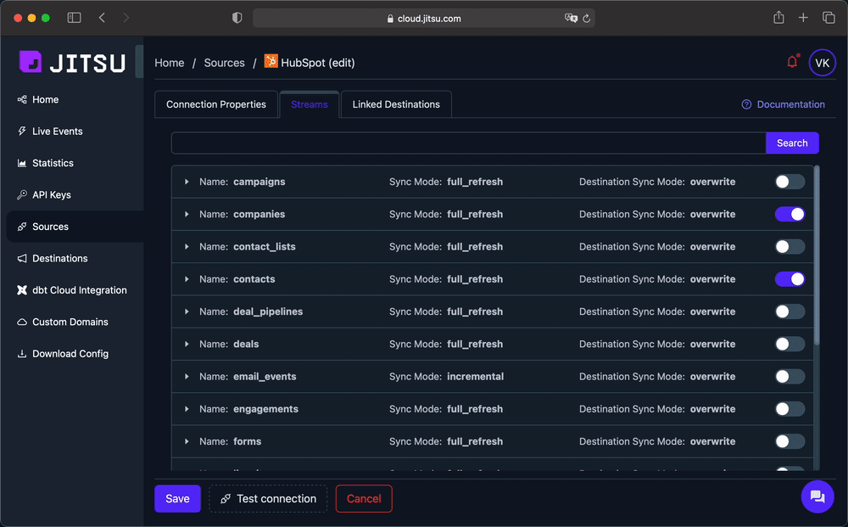
Task: Open the API Keys section
Action: tap(52, 194)
